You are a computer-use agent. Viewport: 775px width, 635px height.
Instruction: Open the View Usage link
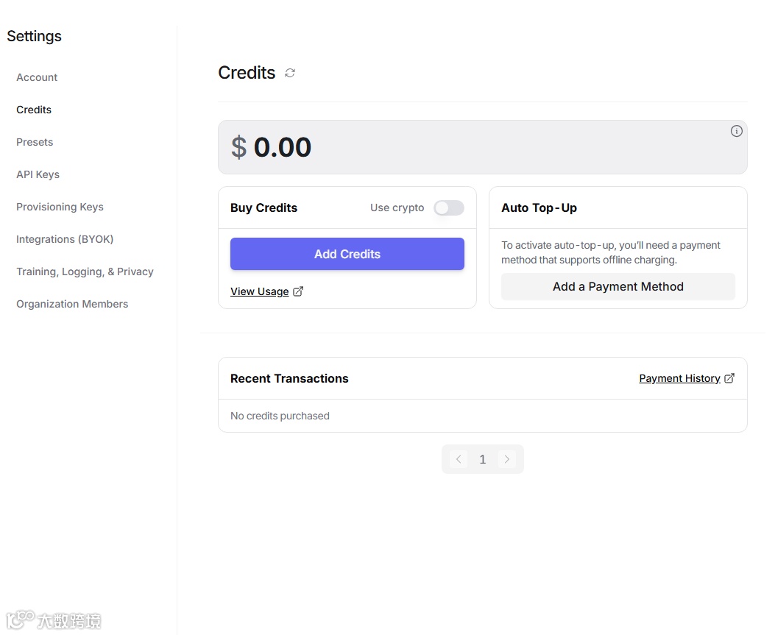tap(260, 291)
